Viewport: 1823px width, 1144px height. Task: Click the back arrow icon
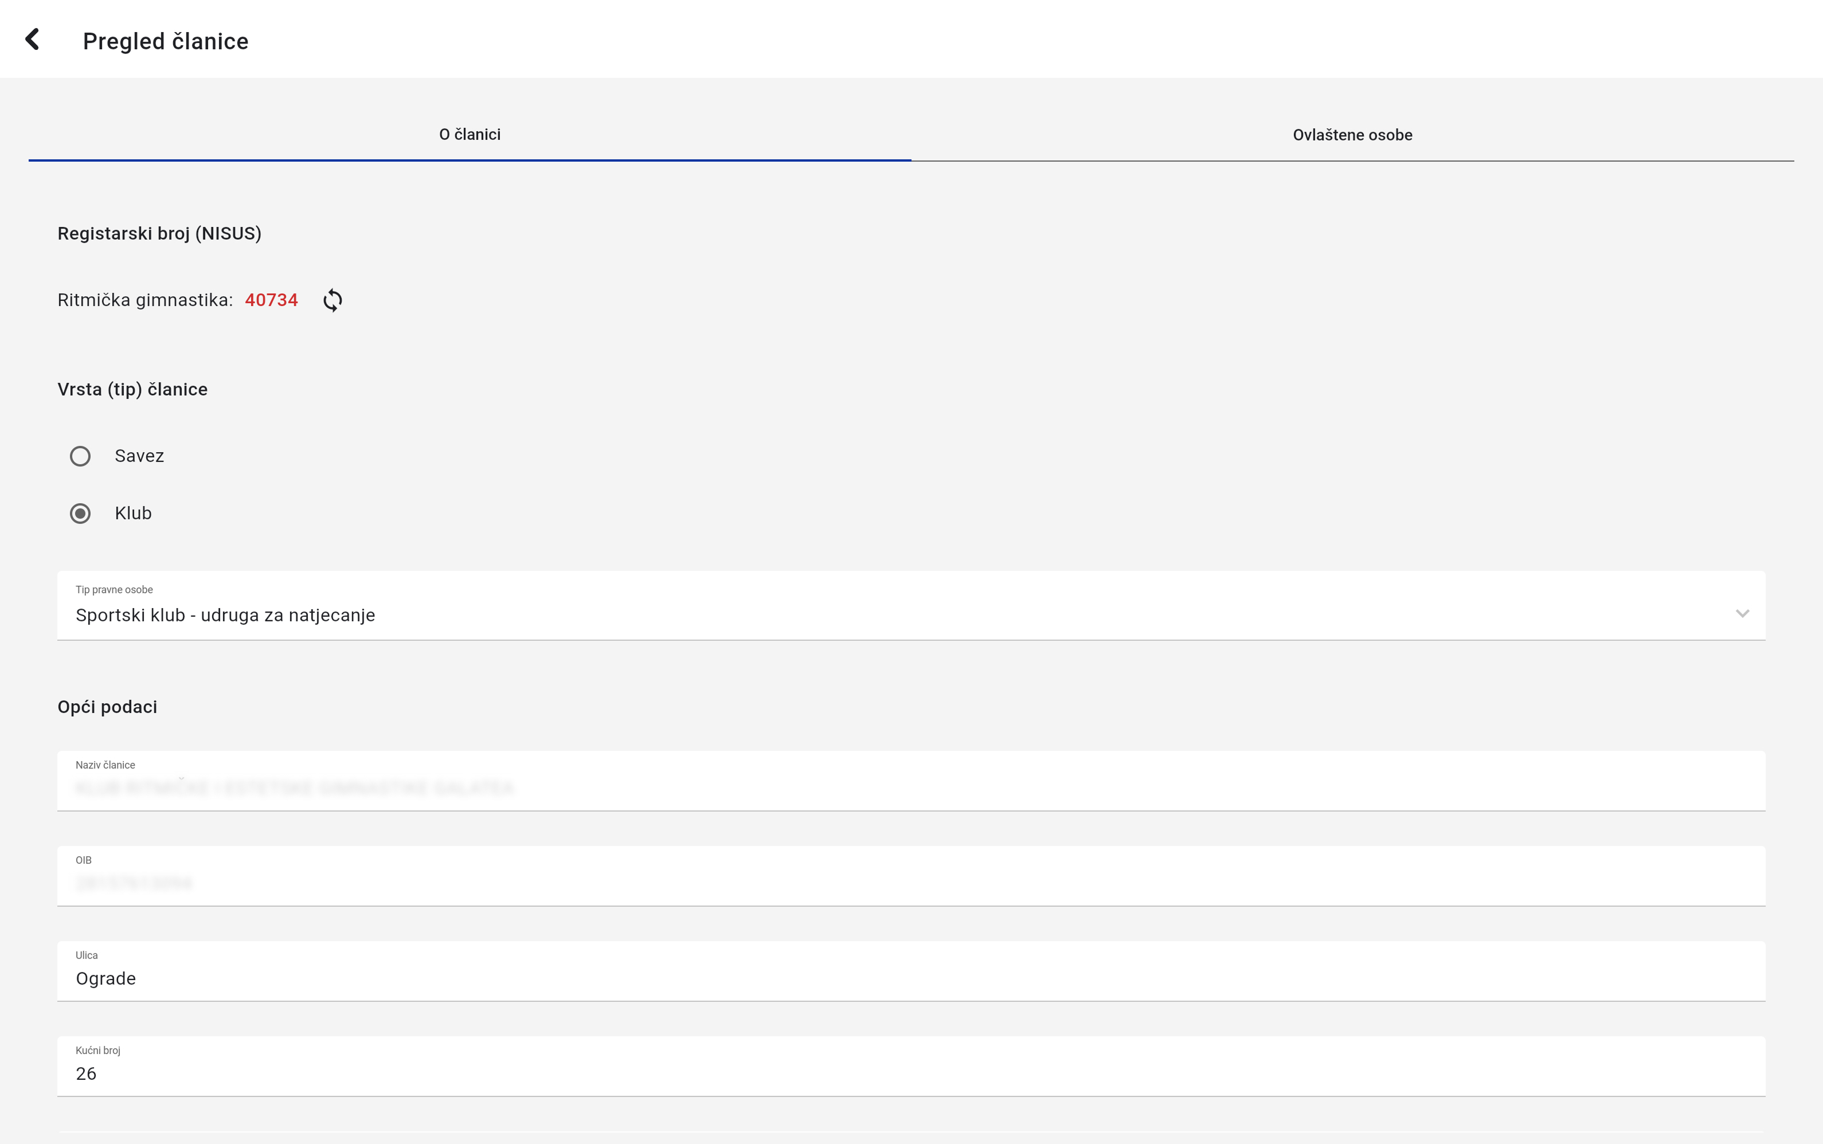click(32, 40)
